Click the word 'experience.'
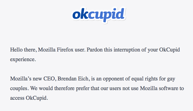 [23, 60]
